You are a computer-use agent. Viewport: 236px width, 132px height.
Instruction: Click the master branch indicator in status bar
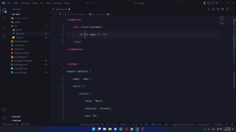click(8, 124)
